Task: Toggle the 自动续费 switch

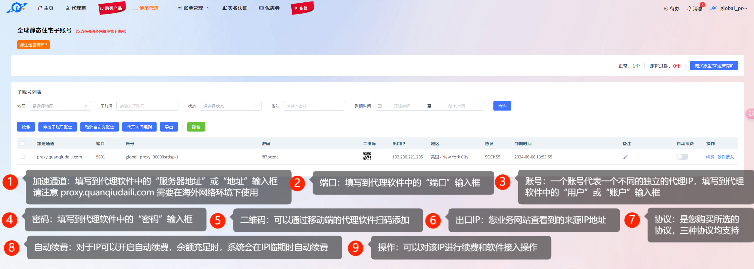Action: [x=682, y=157]
